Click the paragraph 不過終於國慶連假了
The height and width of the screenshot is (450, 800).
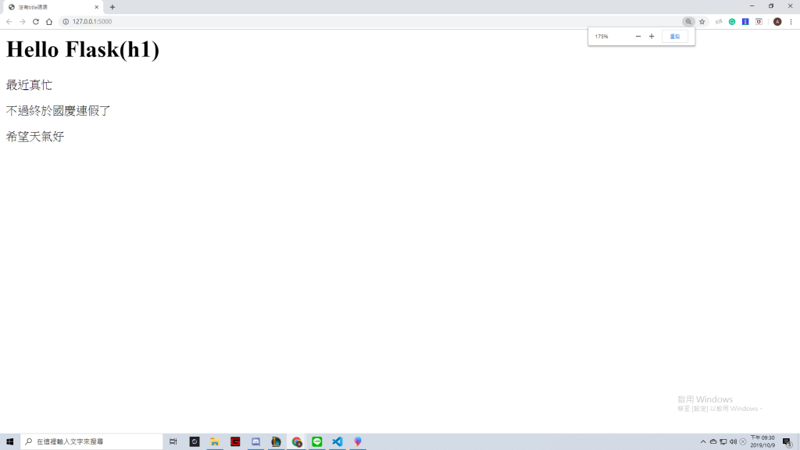click(58, 111)
